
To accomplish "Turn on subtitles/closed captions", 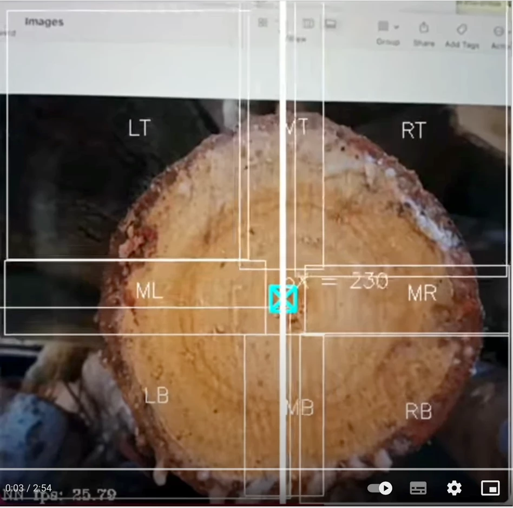I will [418, 489].
